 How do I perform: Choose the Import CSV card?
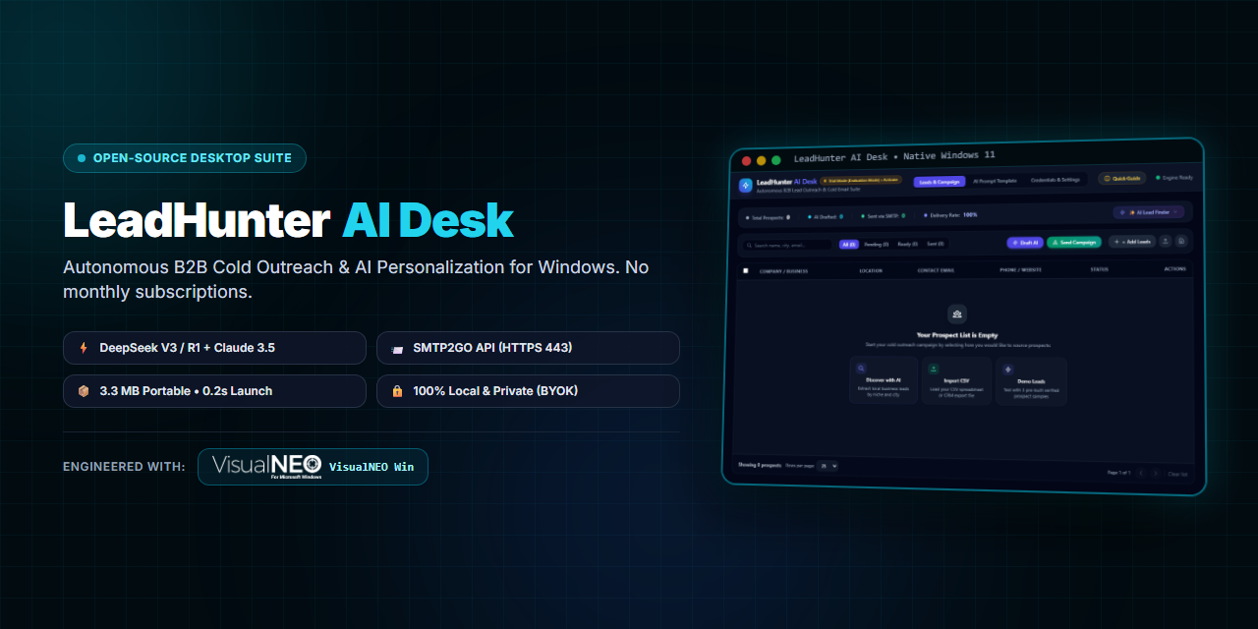pyautogui.click(x=956, y=381)
